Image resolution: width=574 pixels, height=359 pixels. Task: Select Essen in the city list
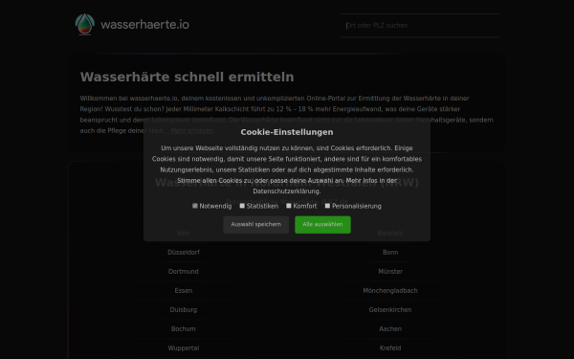click(x=184, y=290)
